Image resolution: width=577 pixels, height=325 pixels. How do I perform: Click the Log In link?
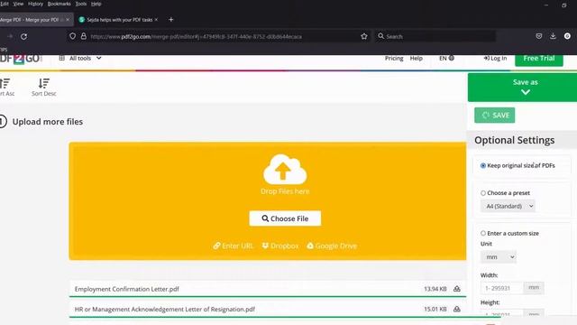(x=495, y=58)
